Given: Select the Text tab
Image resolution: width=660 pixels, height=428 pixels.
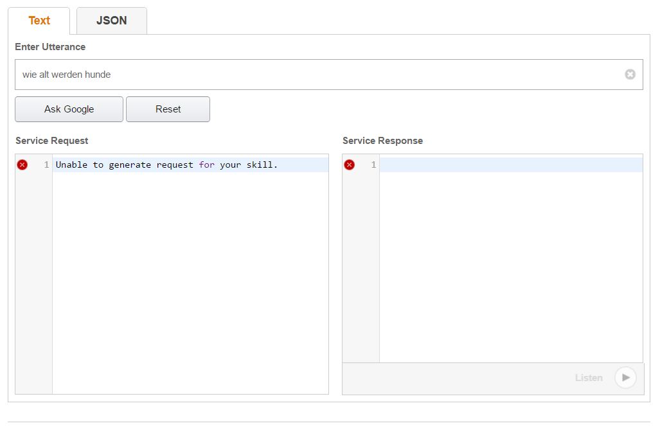Looking at the screenshot, I should (39, 21).
